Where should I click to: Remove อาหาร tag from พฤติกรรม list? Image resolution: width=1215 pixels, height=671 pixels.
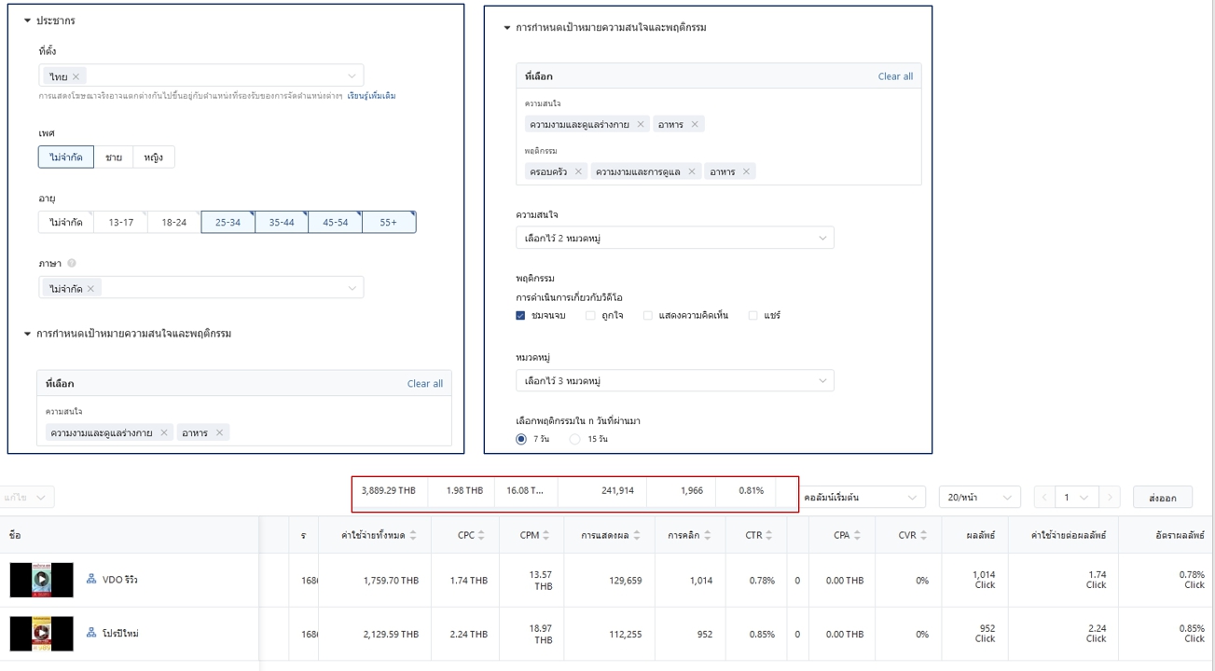click(x=746, y=171)
